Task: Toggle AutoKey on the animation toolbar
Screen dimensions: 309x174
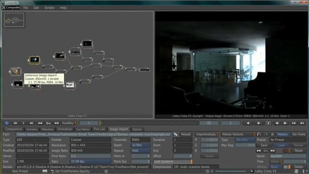Action: click(x=69, y=123)
